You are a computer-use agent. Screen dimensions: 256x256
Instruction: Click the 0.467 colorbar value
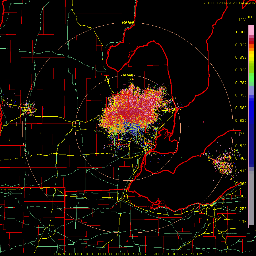coord(241,158)
